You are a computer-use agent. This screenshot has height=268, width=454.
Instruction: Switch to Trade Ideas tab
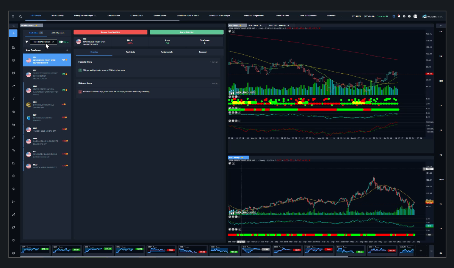36,33
